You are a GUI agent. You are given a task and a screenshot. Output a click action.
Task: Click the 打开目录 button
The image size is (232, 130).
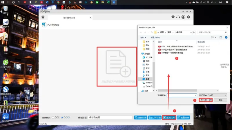click(155, 118)
